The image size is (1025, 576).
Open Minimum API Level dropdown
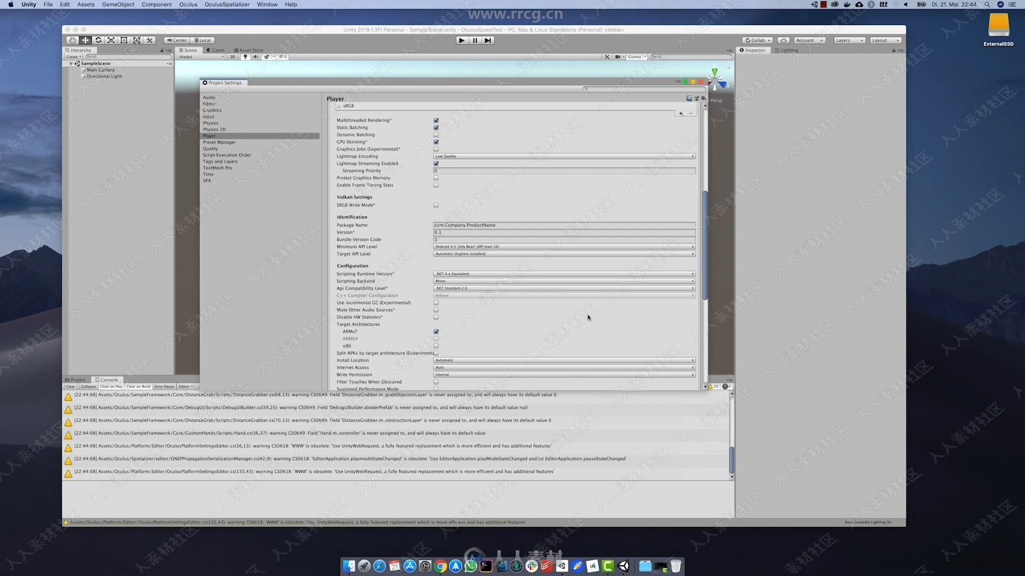(564, 246)
